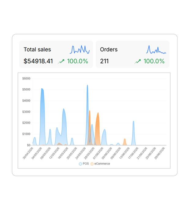Click the 21/06/2026 date label
Image resolution: width=190 pixels, height=210 pixels.
pos(142,153)
